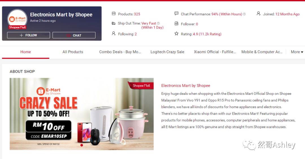This screenshot has height=159, width=305.
Task: Open the Xiaomi Official tab
Action: pyautogui.click(x=215, y=52)
